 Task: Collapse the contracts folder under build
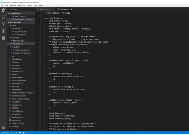pos(21,29)
